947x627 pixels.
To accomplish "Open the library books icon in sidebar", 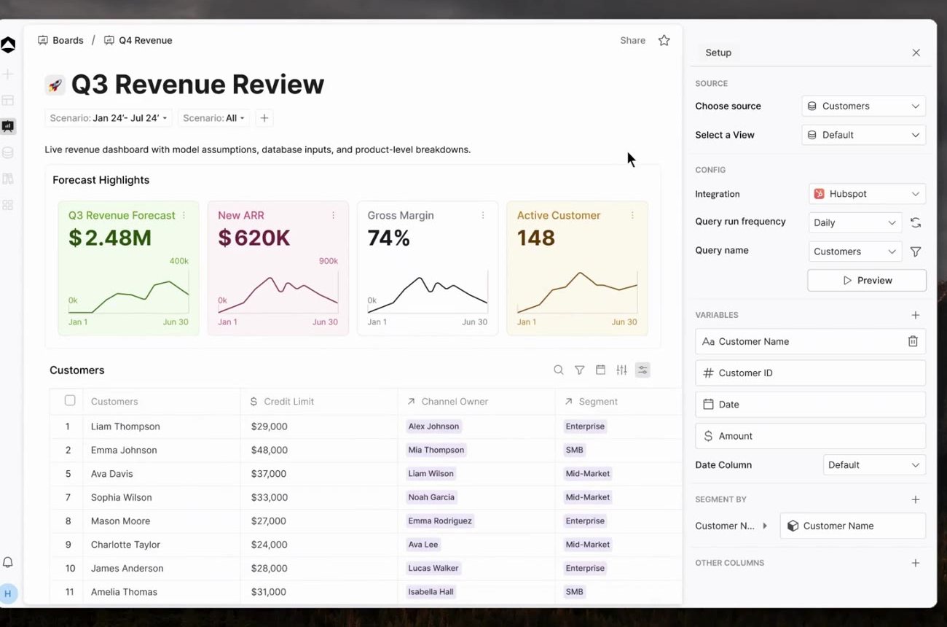I will 8,179.
